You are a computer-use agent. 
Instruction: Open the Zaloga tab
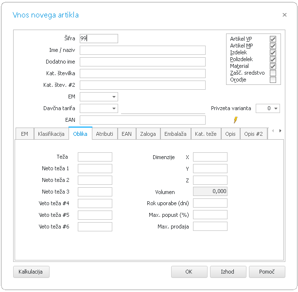tap(148, 133)
